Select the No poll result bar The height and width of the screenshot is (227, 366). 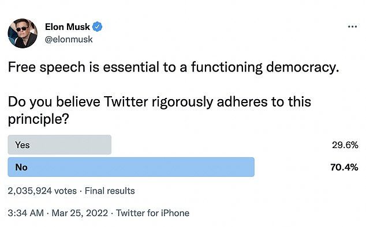point(131,167)
